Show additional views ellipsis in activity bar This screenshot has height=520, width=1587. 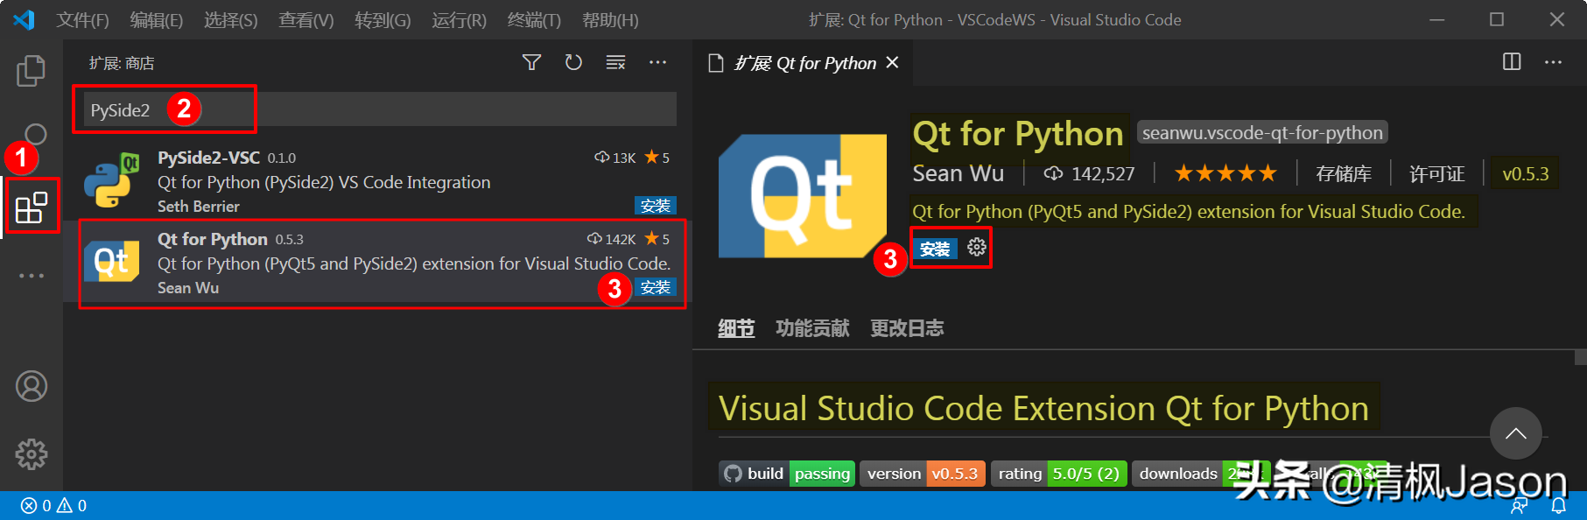click(x=32, y=276)
